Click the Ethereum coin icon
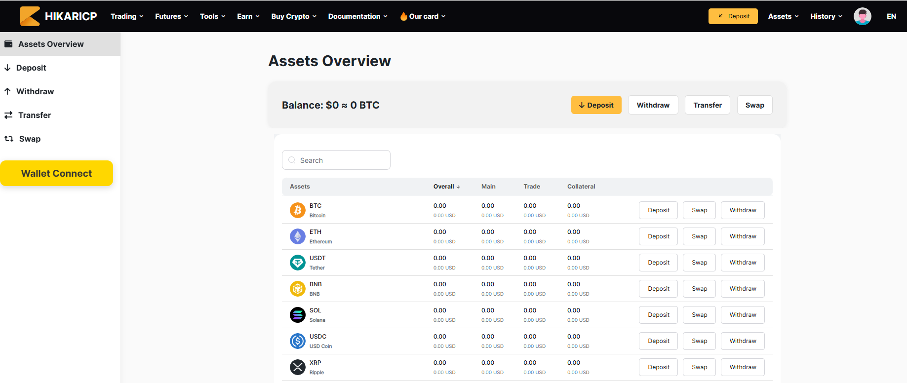 click(x=298, y=236)
